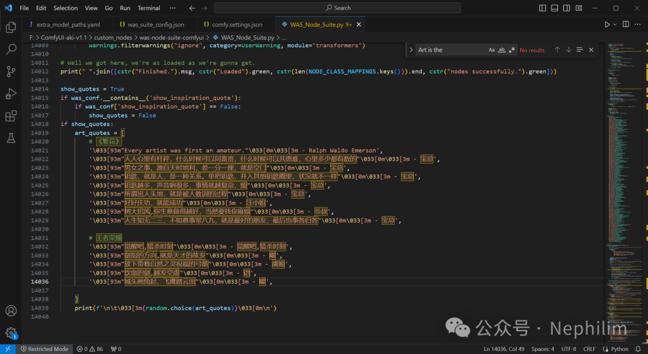Expand the overflow menu after Terminal
Screen dimensions: 648x354
pos(172,8)
